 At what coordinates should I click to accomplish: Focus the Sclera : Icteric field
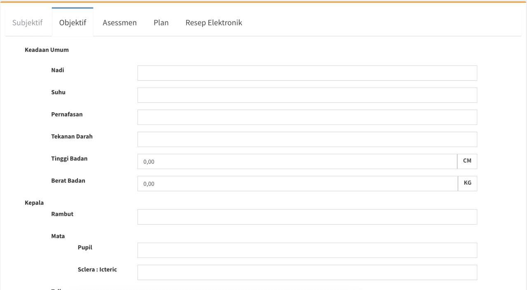(x=307, y=272)
